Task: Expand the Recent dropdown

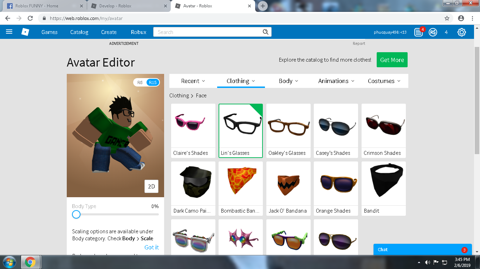Action: (193, 81)
